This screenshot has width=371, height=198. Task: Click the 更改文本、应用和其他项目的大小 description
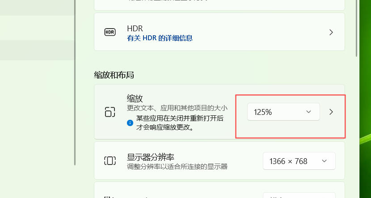pyautogui.click(x=177, y=108)
